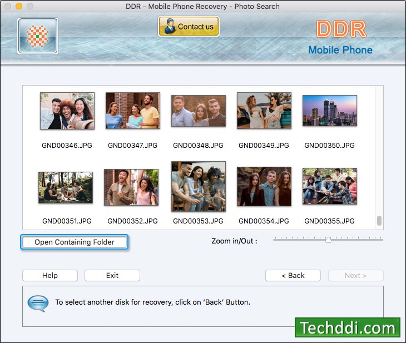406x343 pixels.
Task: Go back with the < Back button
Action: (293, 275)
